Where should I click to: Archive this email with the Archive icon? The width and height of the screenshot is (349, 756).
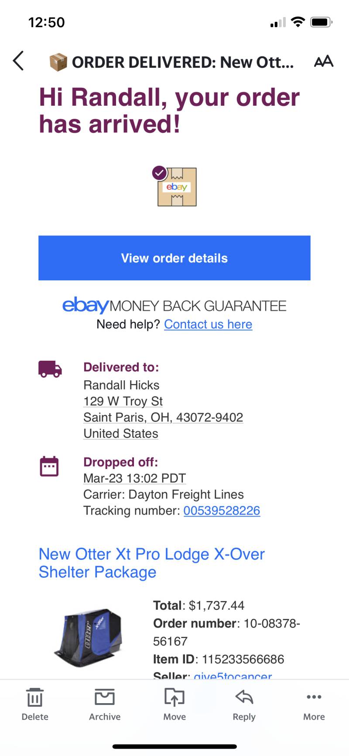[105, 697]
